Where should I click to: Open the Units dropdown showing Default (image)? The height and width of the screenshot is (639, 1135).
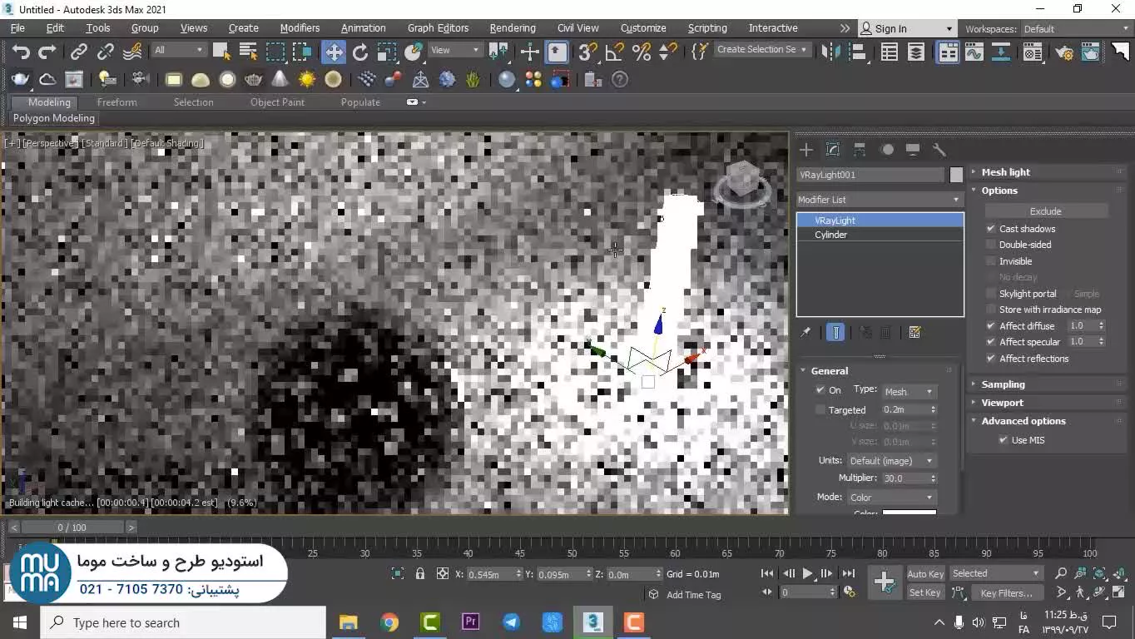[891, 461]
